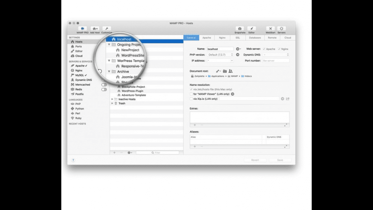Screen dimensions: 373x210
Task: Open Python under Languages
Action: point(79,109)
